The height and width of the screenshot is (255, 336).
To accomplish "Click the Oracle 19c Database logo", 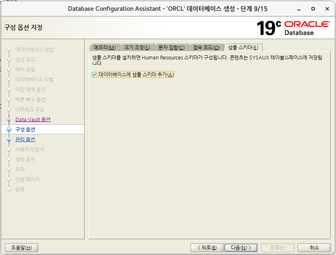I will pos(293,28).
